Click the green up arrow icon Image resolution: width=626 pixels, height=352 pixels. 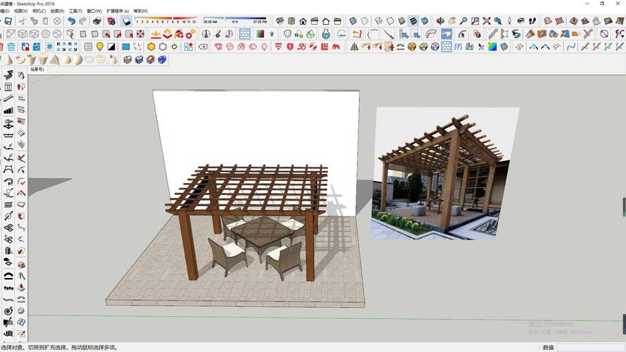(x=272, y=34)
